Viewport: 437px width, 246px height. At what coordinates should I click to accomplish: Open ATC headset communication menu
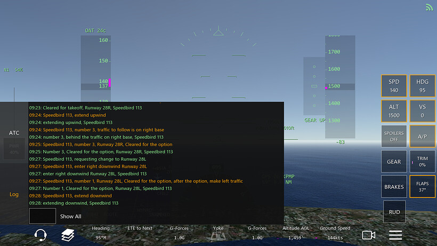[41, 235]
